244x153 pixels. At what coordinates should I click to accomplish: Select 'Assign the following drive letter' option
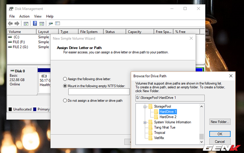click(x=65, y=79)
